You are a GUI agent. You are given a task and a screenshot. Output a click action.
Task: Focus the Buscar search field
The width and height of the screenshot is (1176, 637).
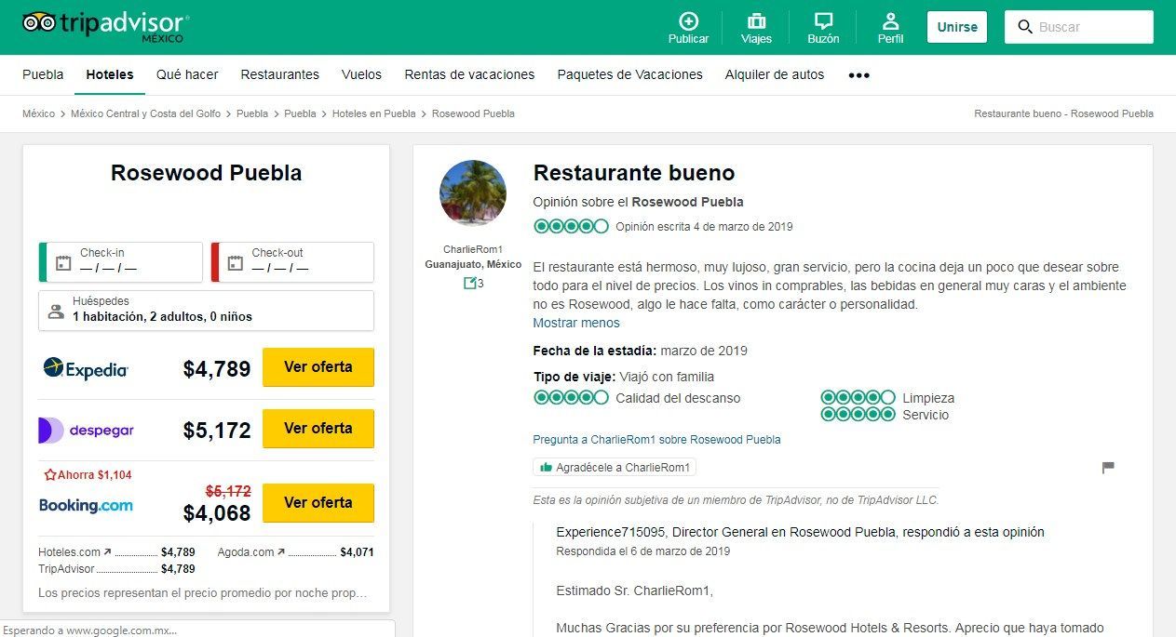[1079, 27]
